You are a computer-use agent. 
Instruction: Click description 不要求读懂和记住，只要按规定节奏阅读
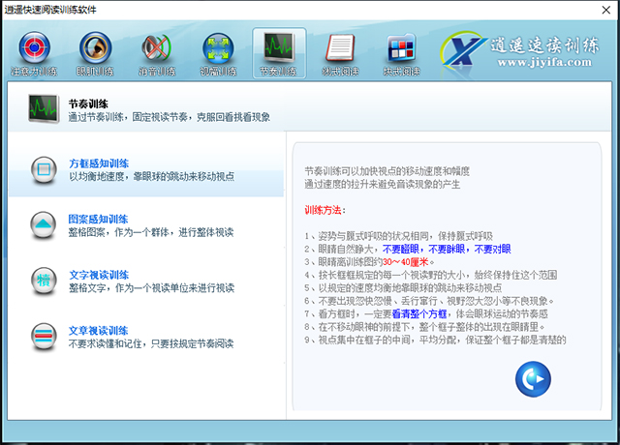tap(151, 343)
